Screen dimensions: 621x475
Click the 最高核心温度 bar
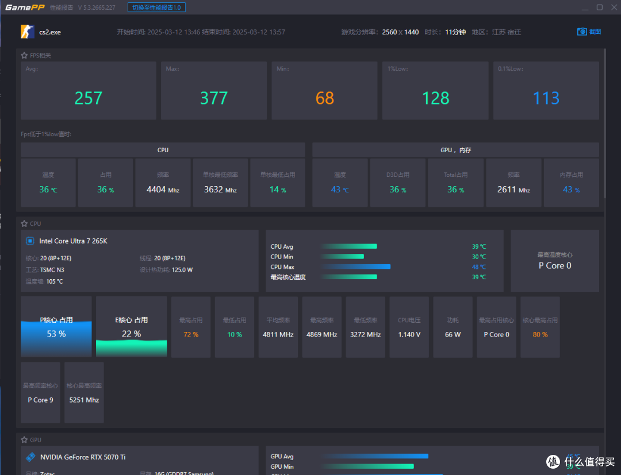click(349, 277)
